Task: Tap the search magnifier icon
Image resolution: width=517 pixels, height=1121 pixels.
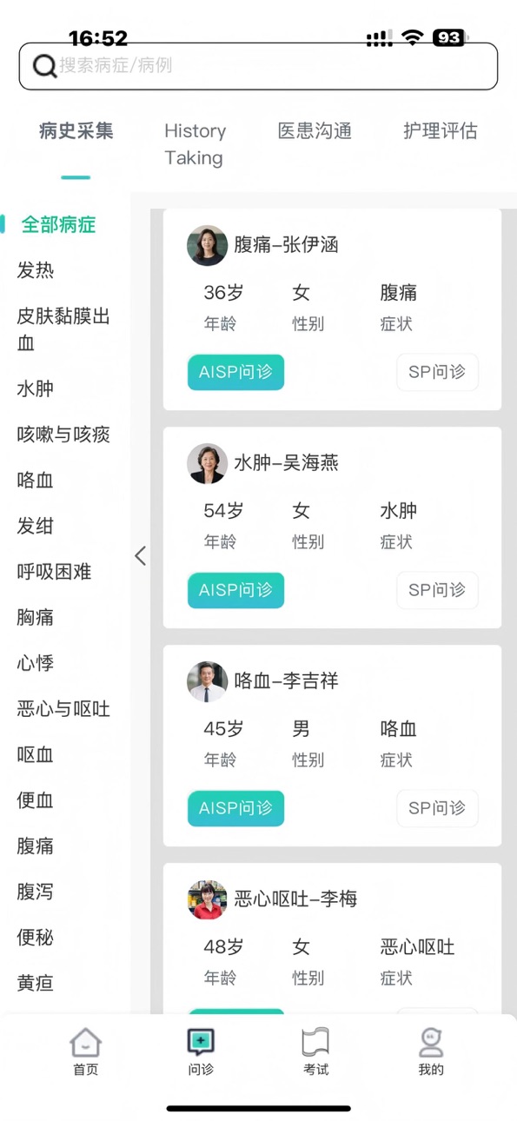Action: pos(44,66)
